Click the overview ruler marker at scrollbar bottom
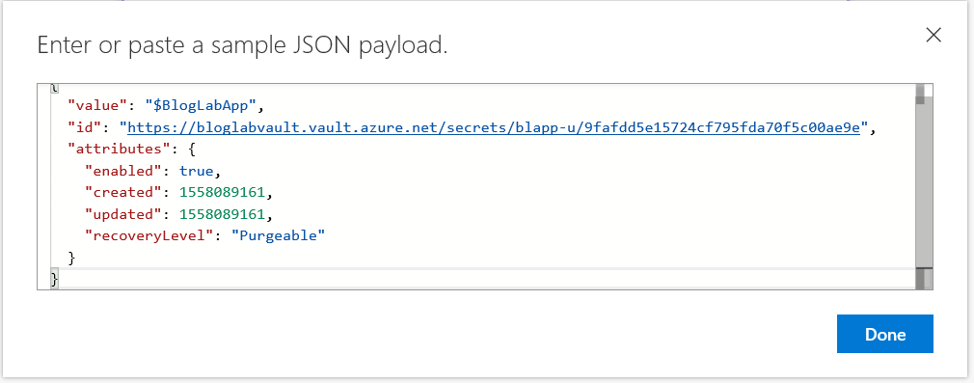This screenshot has height=383, width=974. click(x=924, y=278)
